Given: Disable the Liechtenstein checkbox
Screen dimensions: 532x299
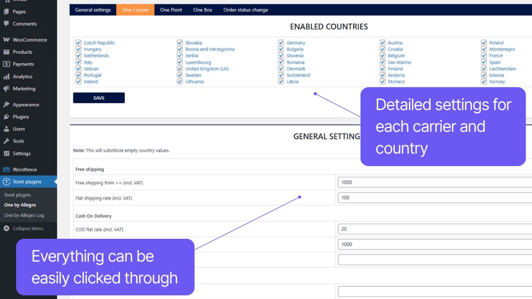Looking at the screenshot, I should click(x=484, y=69).
